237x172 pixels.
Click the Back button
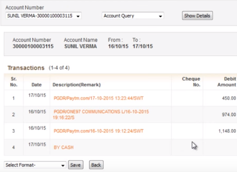(x=96, y=165)
